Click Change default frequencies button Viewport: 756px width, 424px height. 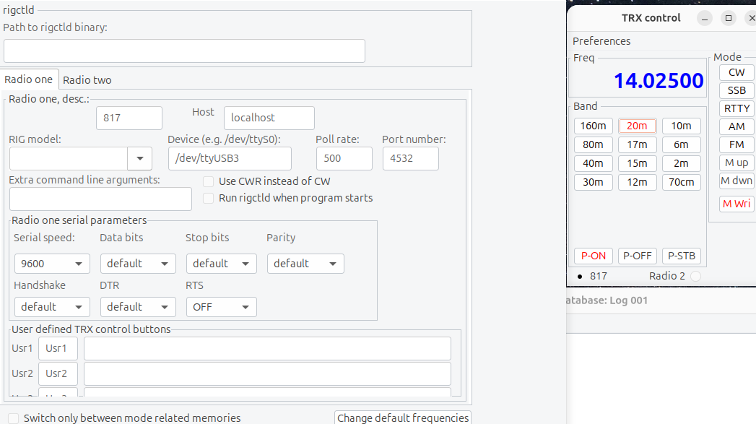tap(403, 417)
